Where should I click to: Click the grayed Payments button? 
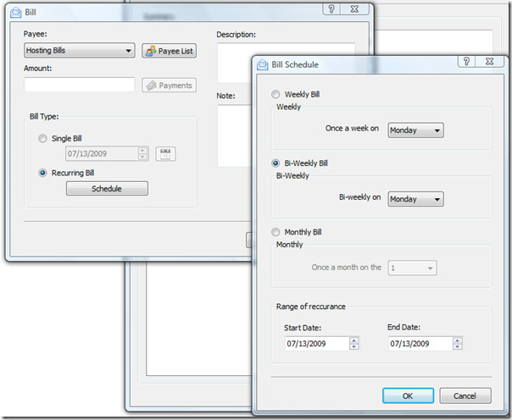(x=170, y=86)
